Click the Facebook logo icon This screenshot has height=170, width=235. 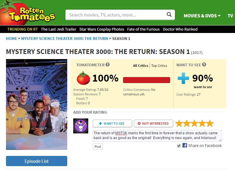185,145
